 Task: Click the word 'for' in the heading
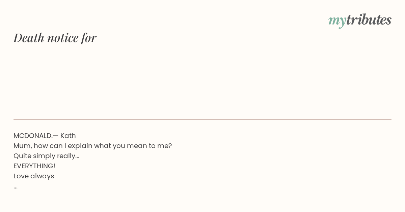coord(89,38)
